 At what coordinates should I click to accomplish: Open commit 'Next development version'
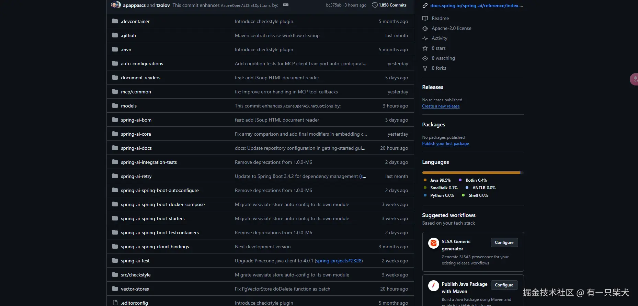pyautogui.click(x=263, y=247)
